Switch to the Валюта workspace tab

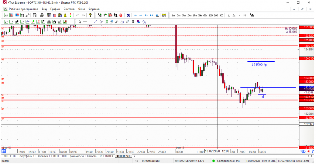pyautogui.click(x=92, y=156)
